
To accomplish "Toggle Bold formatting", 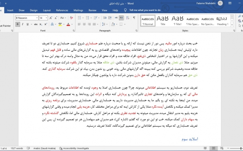I will point(17,24).
